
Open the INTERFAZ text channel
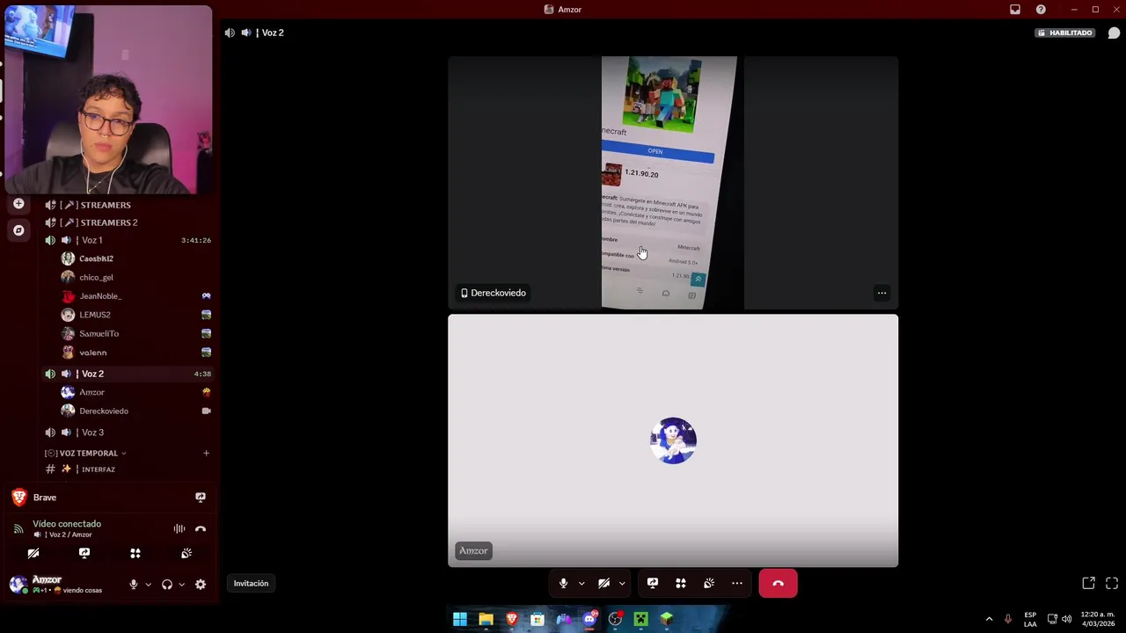[x=98, y=469]
